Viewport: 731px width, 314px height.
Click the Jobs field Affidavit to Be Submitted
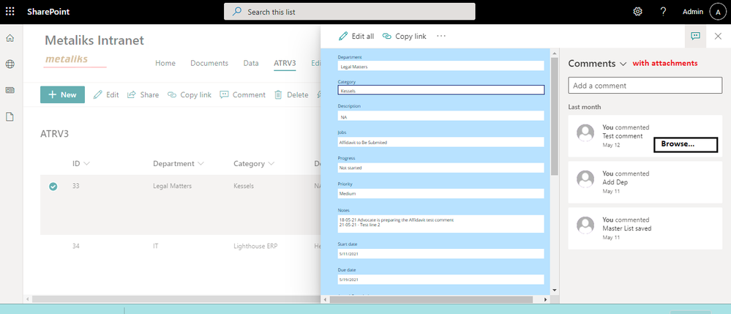(x=441, y=142)
